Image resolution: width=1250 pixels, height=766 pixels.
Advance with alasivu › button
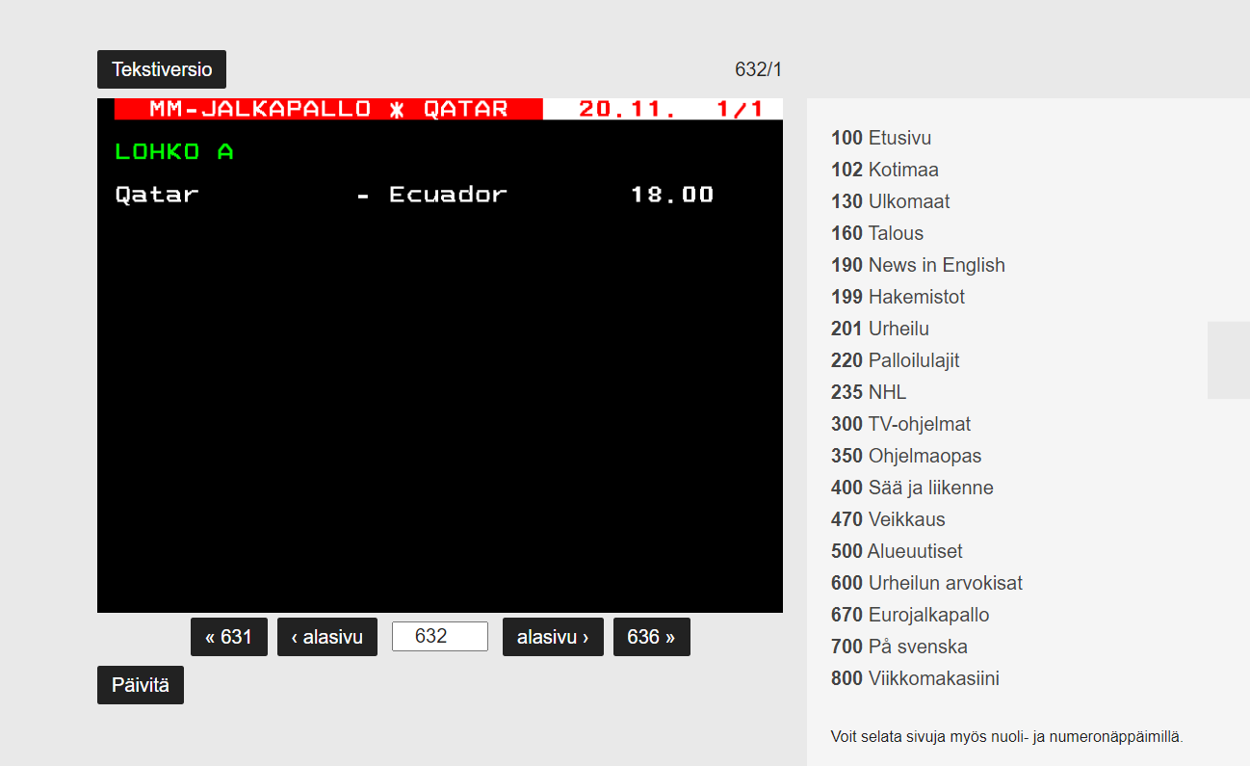pos(553,637)
